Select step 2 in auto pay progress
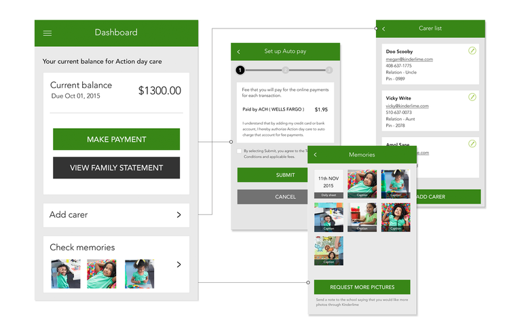Screen dimensions: 509x327 (285, 70)
